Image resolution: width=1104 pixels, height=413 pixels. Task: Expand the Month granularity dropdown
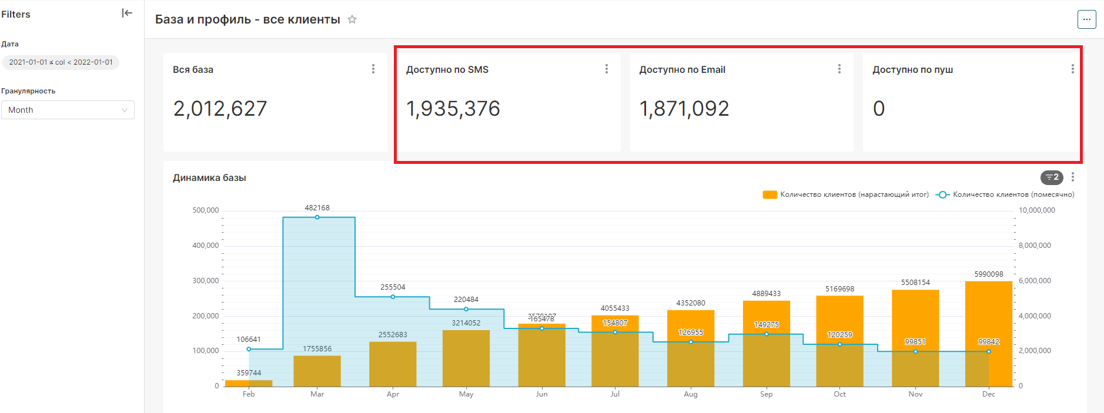click(68, 110)
